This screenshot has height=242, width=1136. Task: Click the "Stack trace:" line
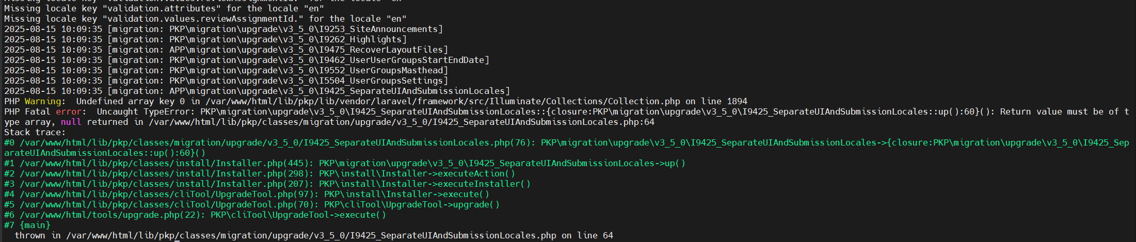pyautogui.click(x=35, y=132)
